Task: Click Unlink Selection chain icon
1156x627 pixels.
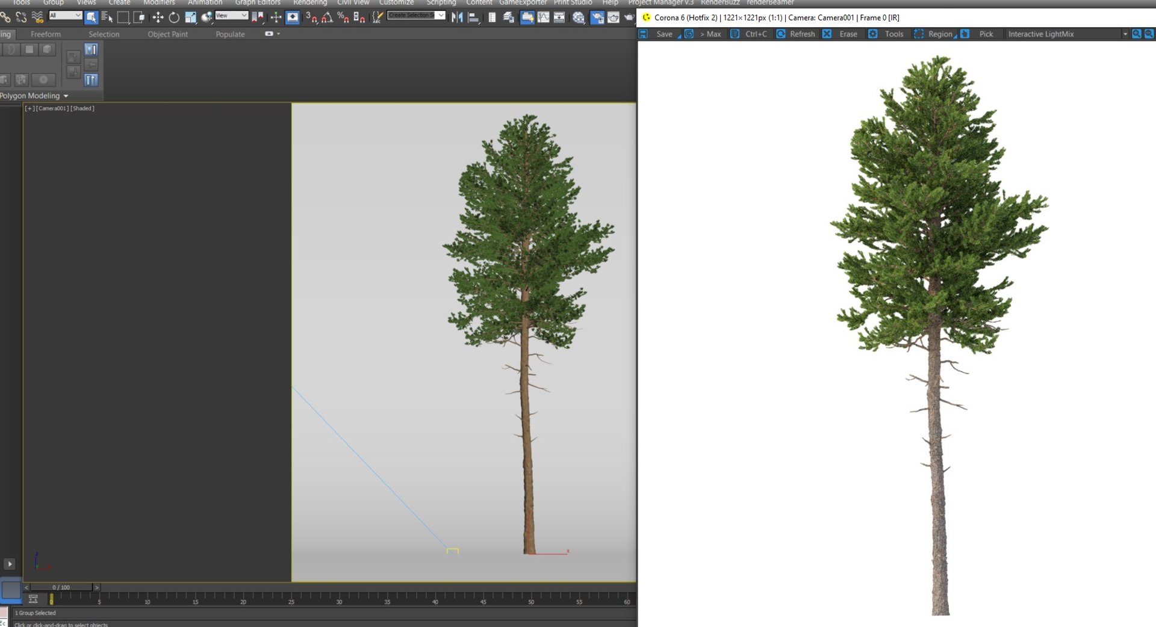Action: point(21,17)
